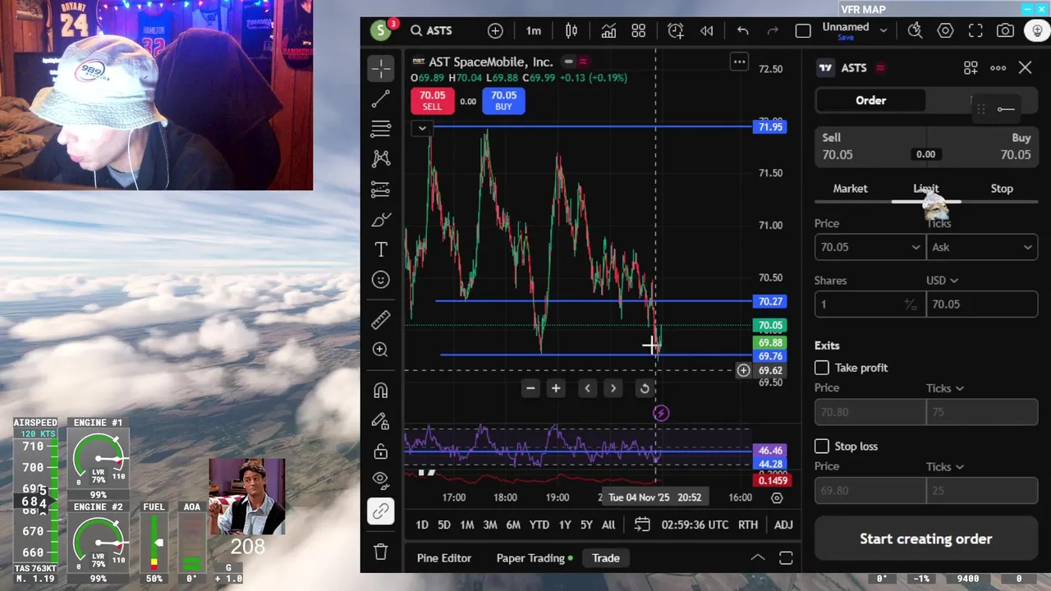Collapse the chart legend chevron
The height and width of the screenshot is (591, 1051).
422,128
